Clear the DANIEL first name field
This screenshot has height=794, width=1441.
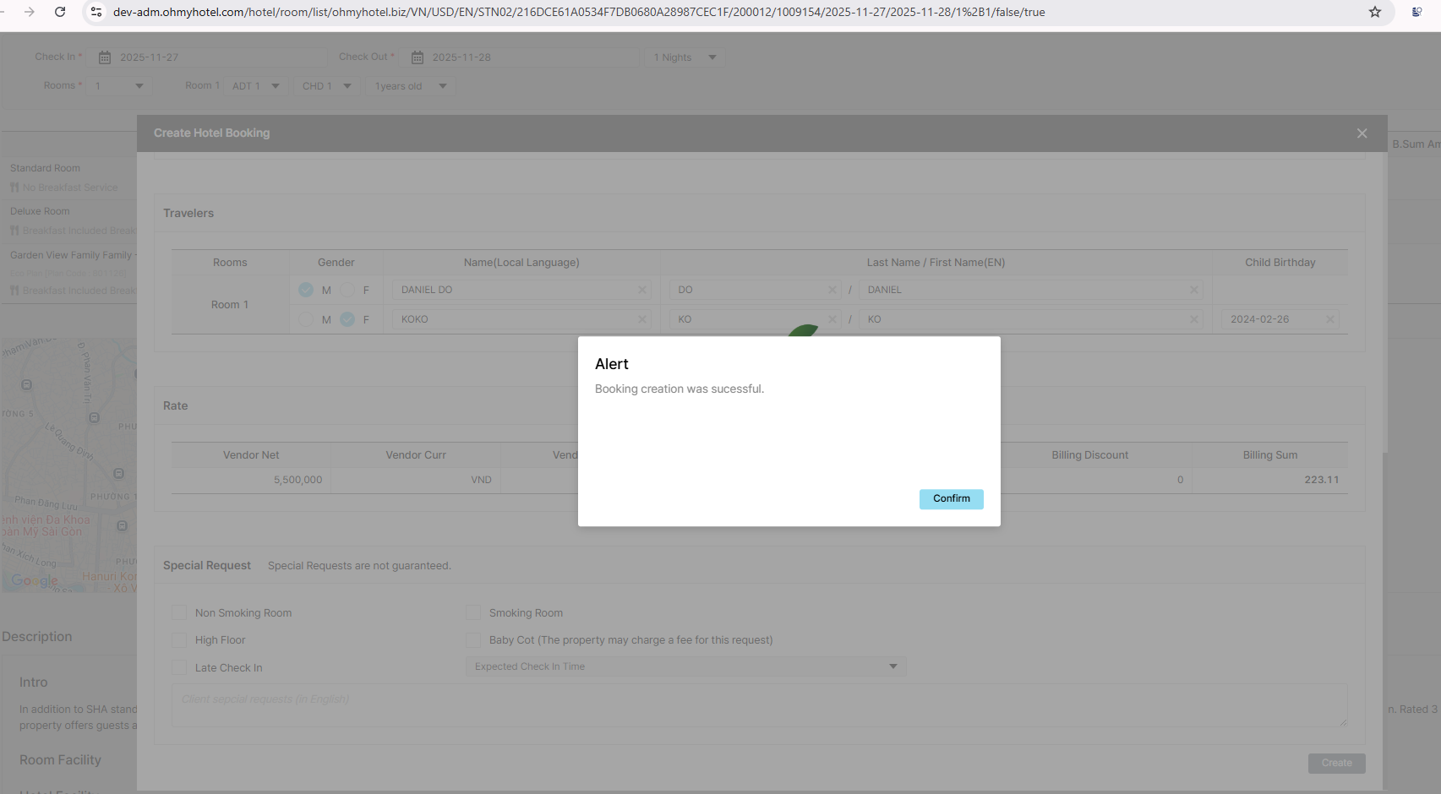(x=1194, y=290)
